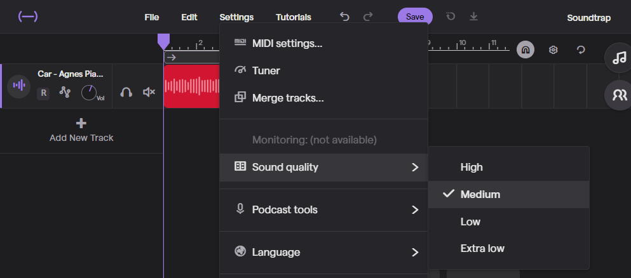Click the merge tracks icon
This screenshot has height=278, width=631.
coord(240,97)
